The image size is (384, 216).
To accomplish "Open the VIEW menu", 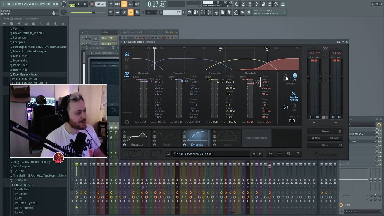I will pyautogui.click(x=31, y=4).
